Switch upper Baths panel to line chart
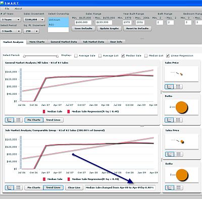This screenshot has width=202, height=199. (x=169, y=120)
